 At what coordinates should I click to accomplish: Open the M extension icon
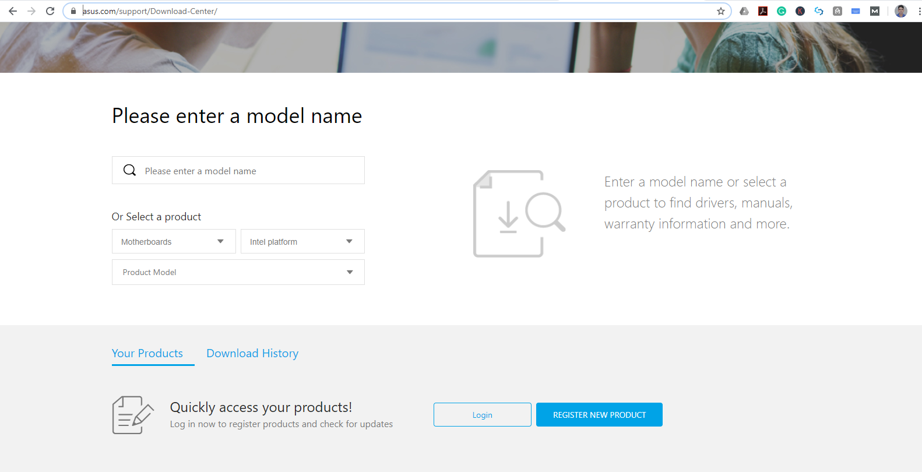[x=875, y=11]
